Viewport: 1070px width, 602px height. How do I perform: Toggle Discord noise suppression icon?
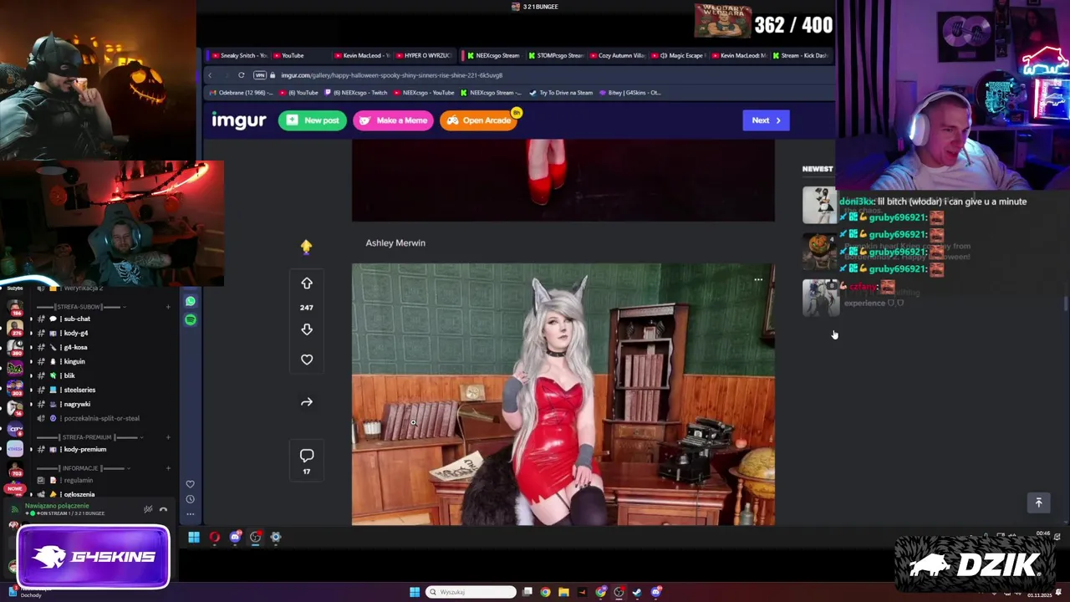(148, 509)
